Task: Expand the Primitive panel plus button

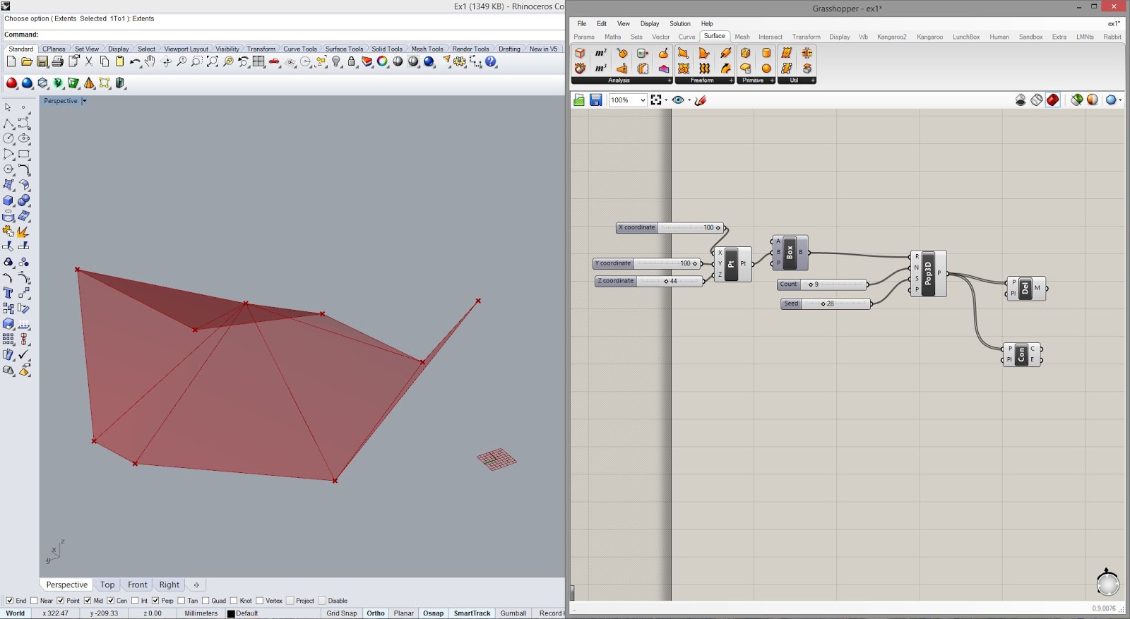Action: 772,80
